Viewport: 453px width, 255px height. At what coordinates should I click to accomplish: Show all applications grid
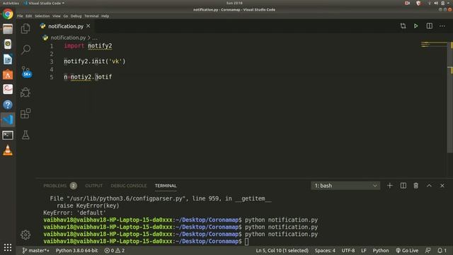tap(8, 247)
